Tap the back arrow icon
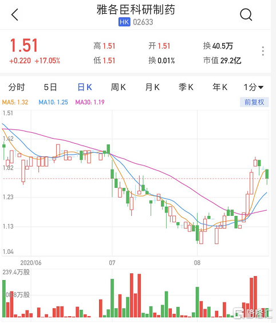The width and height of the screenshot is (276, 323). pos(15,15)
